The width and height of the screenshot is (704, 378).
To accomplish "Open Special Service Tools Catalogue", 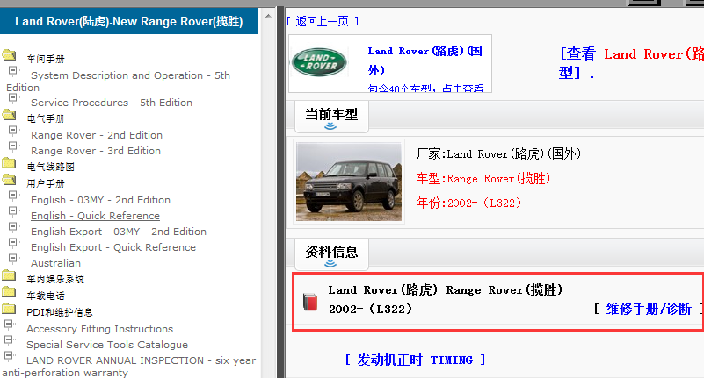I will tap(107, 345).
